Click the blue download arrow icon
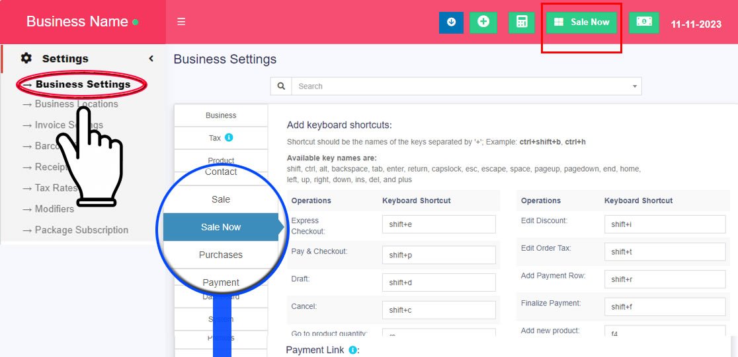This screenshot has height=357, width=738. (x=451, y=22)
